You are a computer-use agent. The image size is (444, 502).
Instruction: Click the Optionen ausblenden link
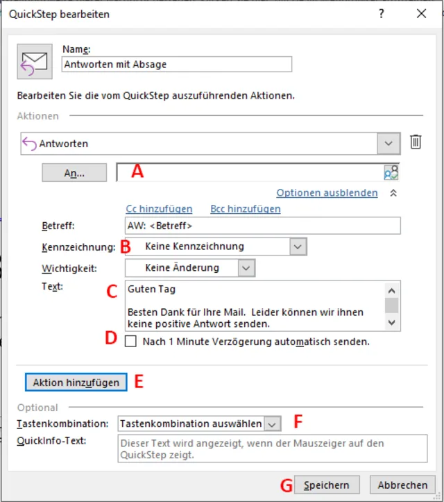point(327,193)
